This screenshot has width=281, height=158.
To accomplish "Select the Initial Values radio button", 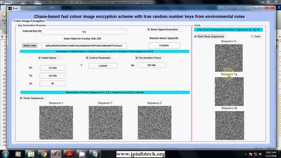I will pyautogui.click(x=40, y=58).
